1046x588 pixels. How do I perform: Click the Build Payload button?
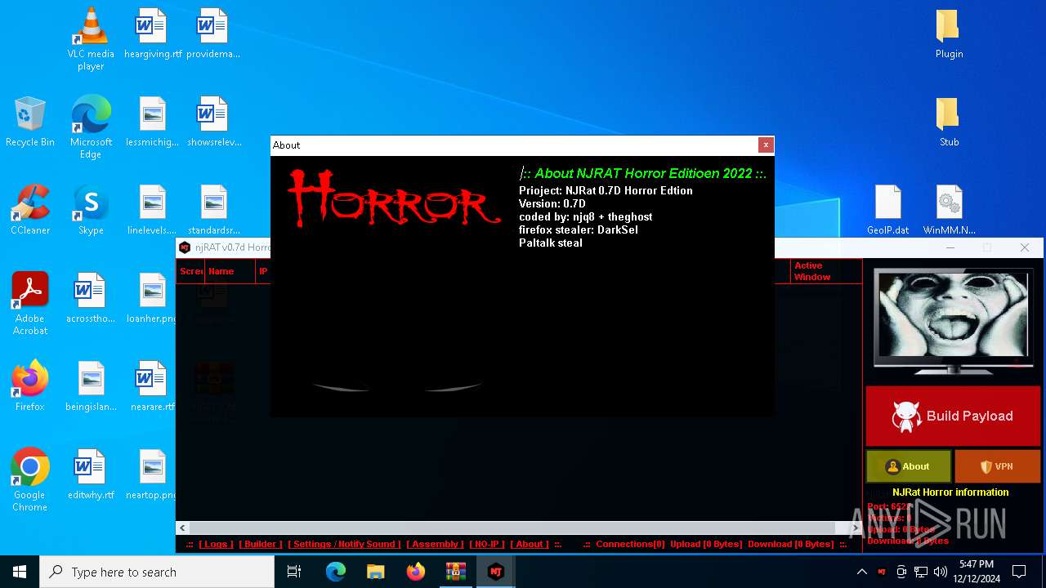(x=953, y=416)
